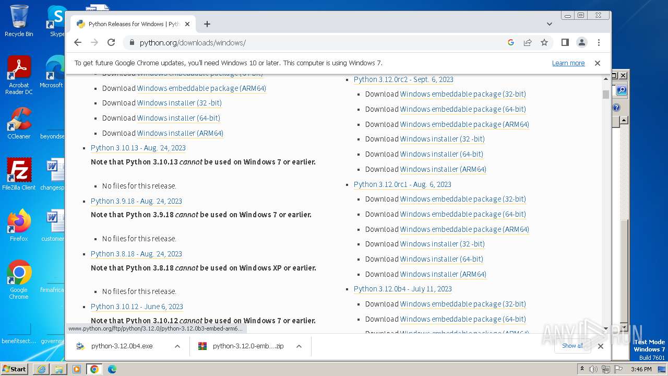The image size is (668, 376).
Task: Open volume speaker tray icon
Action: [593, 369]
